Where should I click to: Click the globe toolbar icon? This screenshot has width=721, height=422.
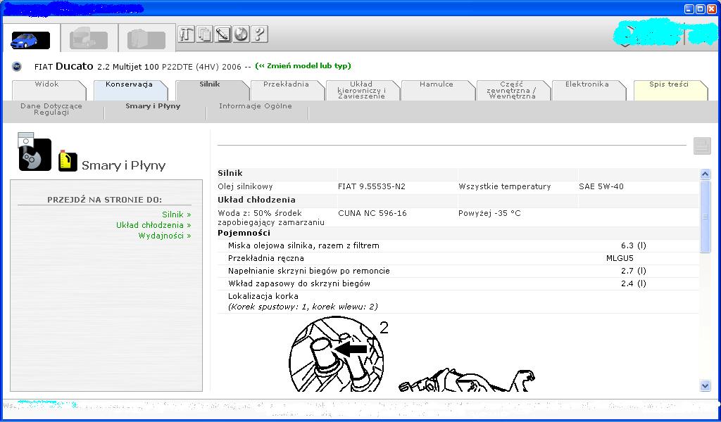tap(242, 34)
